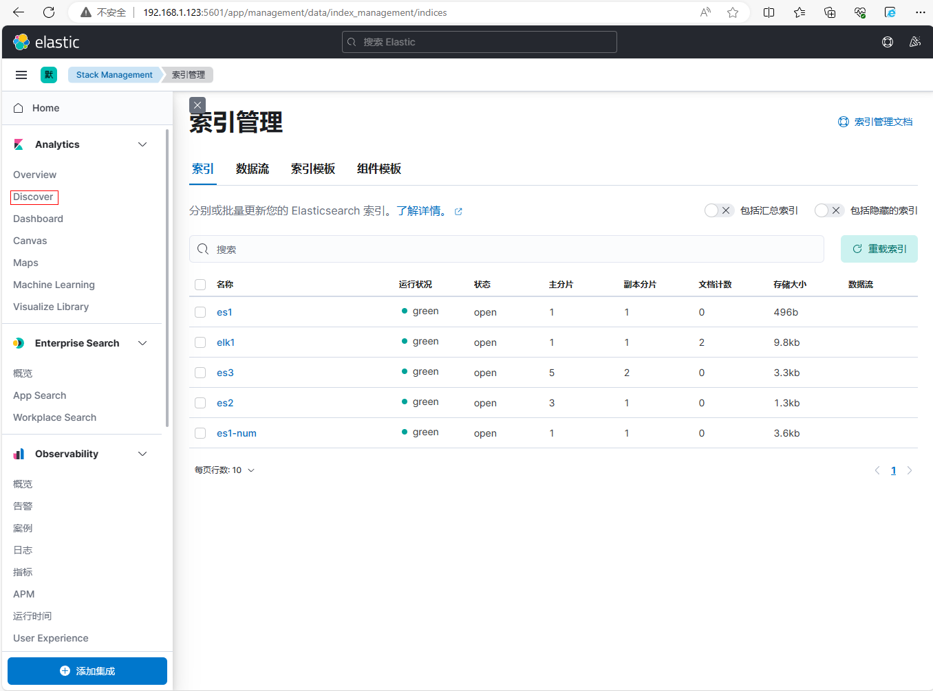Viewport: 933px width, 691px height.
Task: Open the help menu icon in header
Action: click(888, 42)
